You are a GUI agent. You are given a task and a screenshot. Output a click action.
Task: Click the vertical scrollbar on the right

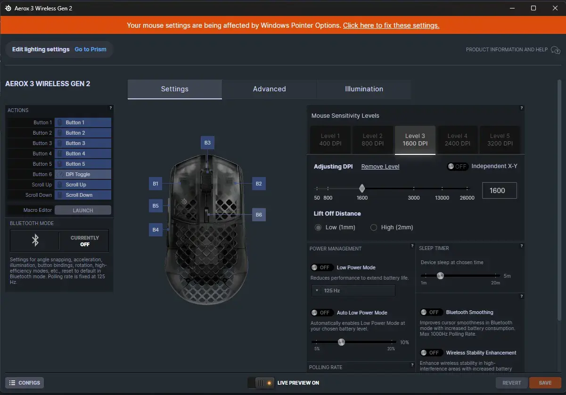coord(559,200)
